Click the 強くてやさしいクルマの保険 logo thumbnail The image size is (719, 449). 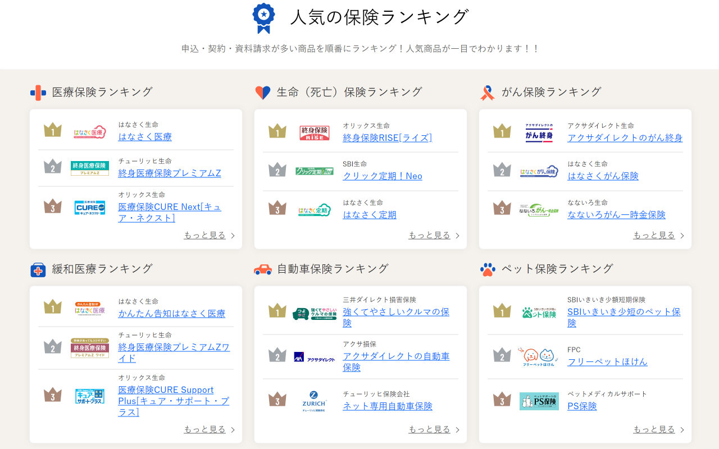coord(315,313)
